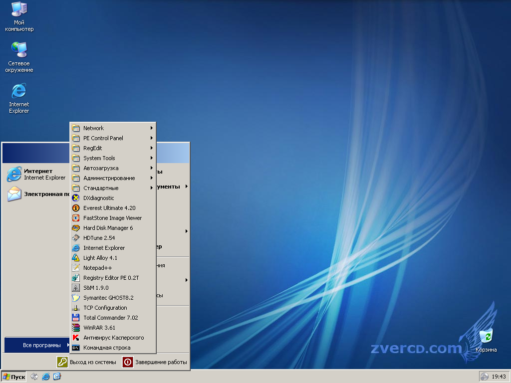Click Завершение работы button
Image resolution: width=511 pixels, height=383 pixels.
[x=155, y=362]
